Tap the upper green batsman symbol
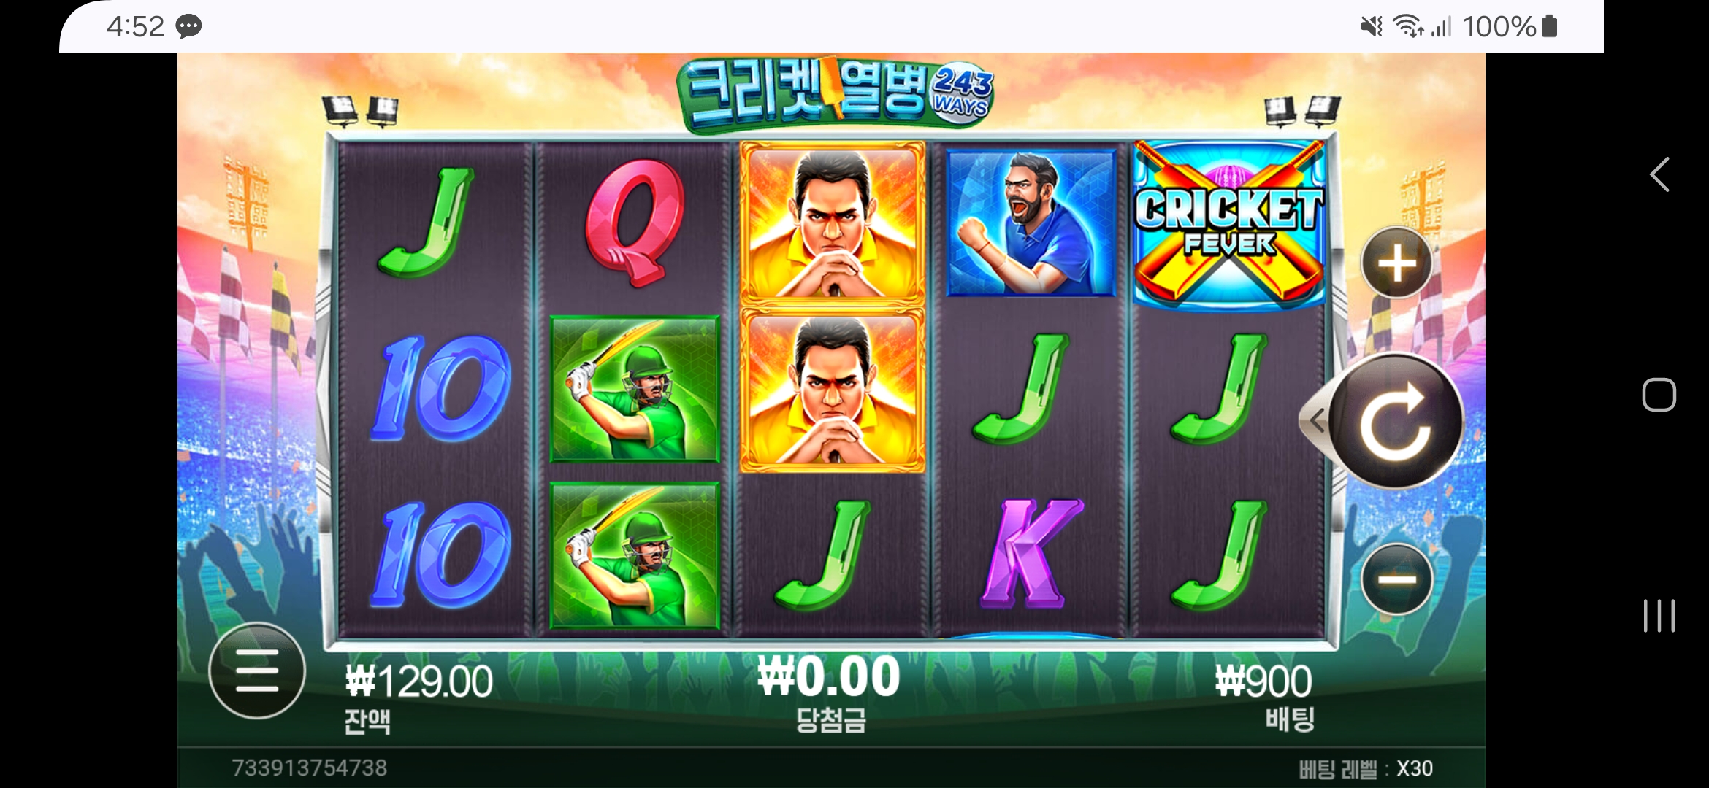The width and height of the screenshot is (1709, 788). [635, 389]
